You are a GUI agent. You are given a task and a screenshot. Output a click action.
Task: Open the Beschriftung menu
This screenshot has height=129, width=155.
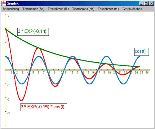click(11, 9)
